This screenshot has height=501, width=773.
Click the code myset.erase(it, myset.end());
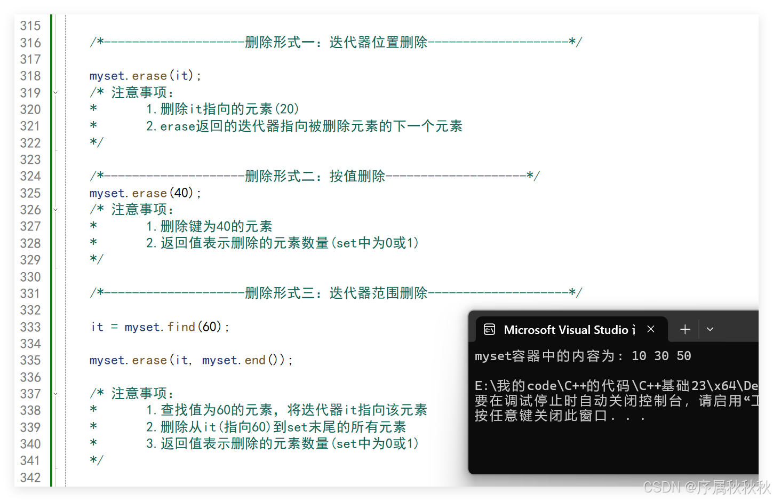191,360
